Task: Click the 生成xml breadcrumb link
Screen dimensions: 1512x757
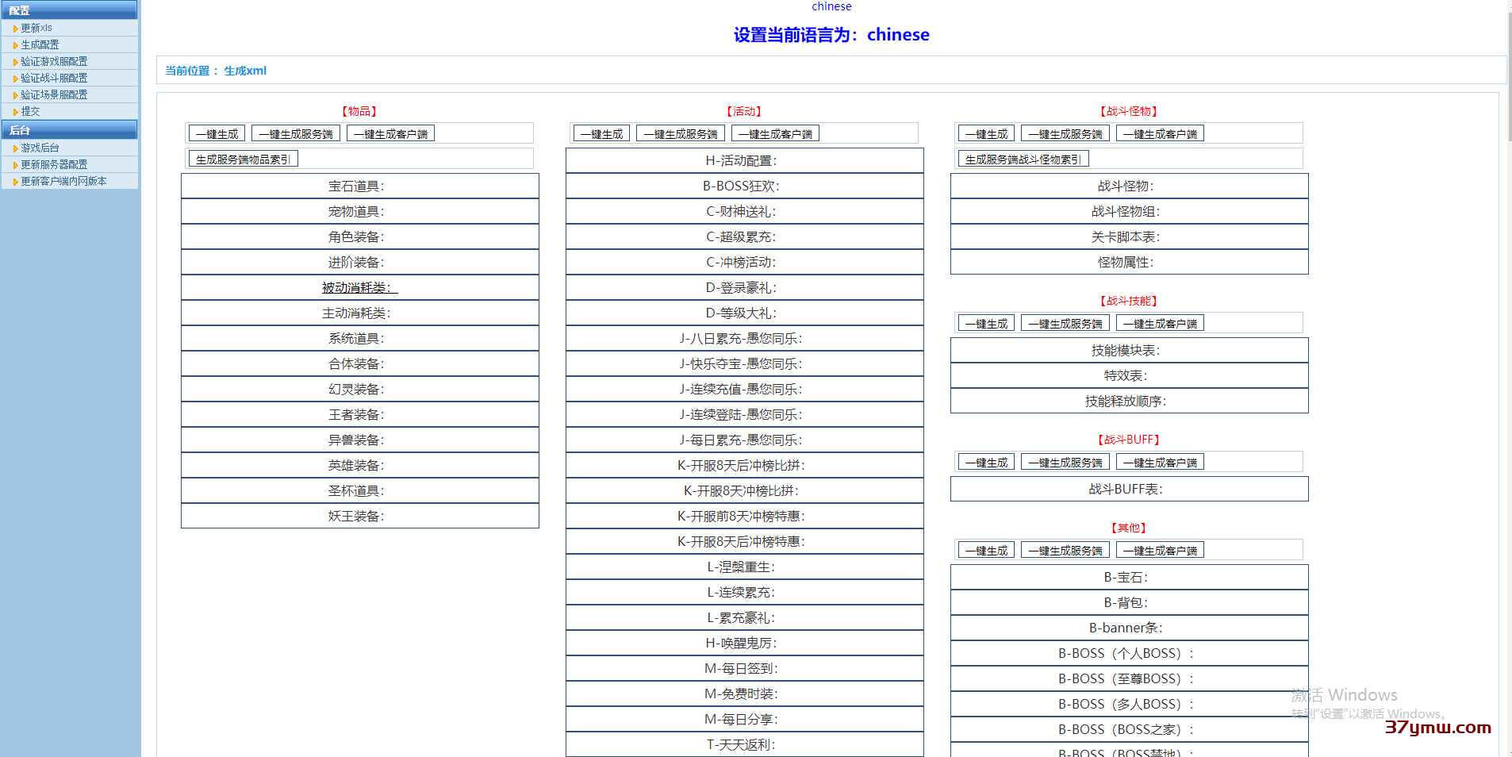Action: [246, 71]
